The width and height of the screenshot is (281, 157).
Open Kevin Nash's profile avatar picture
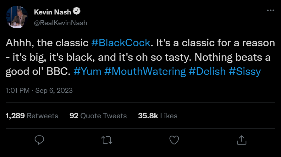(x=17, y=17)
